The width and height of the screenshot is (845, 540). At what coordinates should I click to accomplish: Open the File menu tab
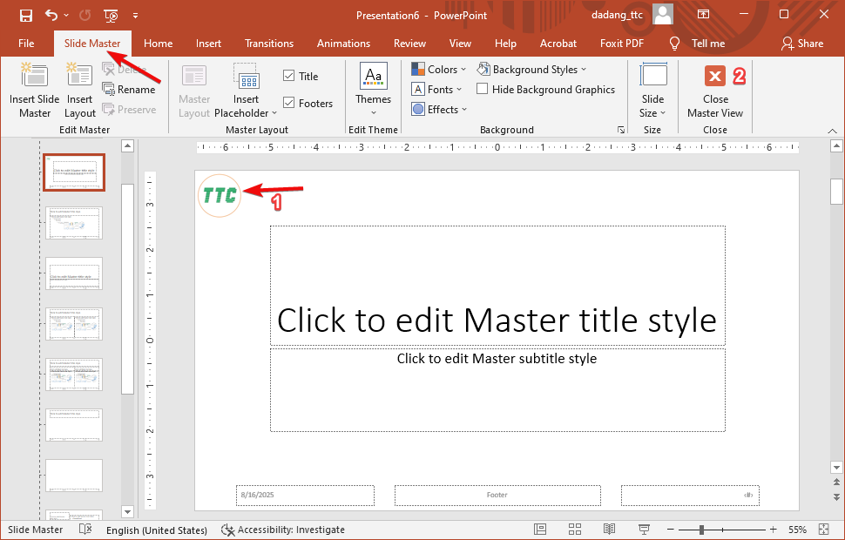pos(26,44)
